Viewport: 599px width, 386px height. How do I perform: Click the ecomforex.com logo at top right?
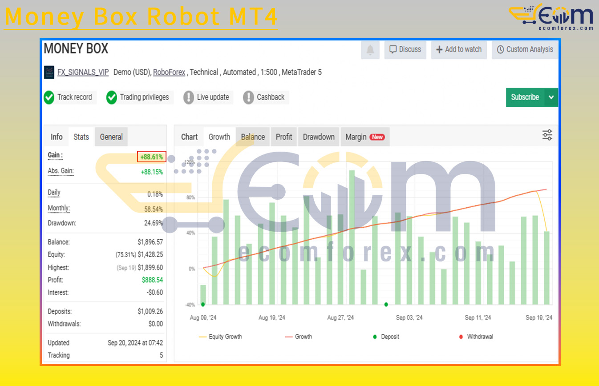(x=551, y=17)
